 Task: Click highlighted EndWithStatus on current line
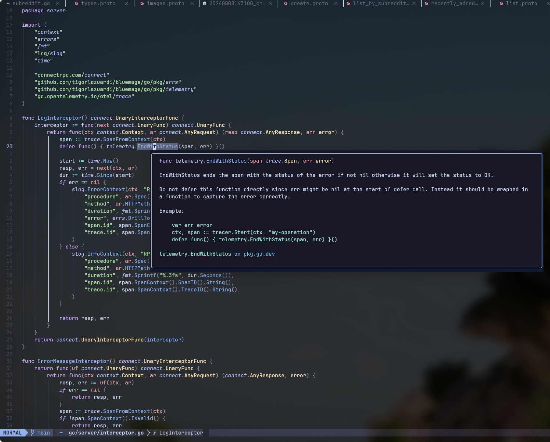coord(158,146)
